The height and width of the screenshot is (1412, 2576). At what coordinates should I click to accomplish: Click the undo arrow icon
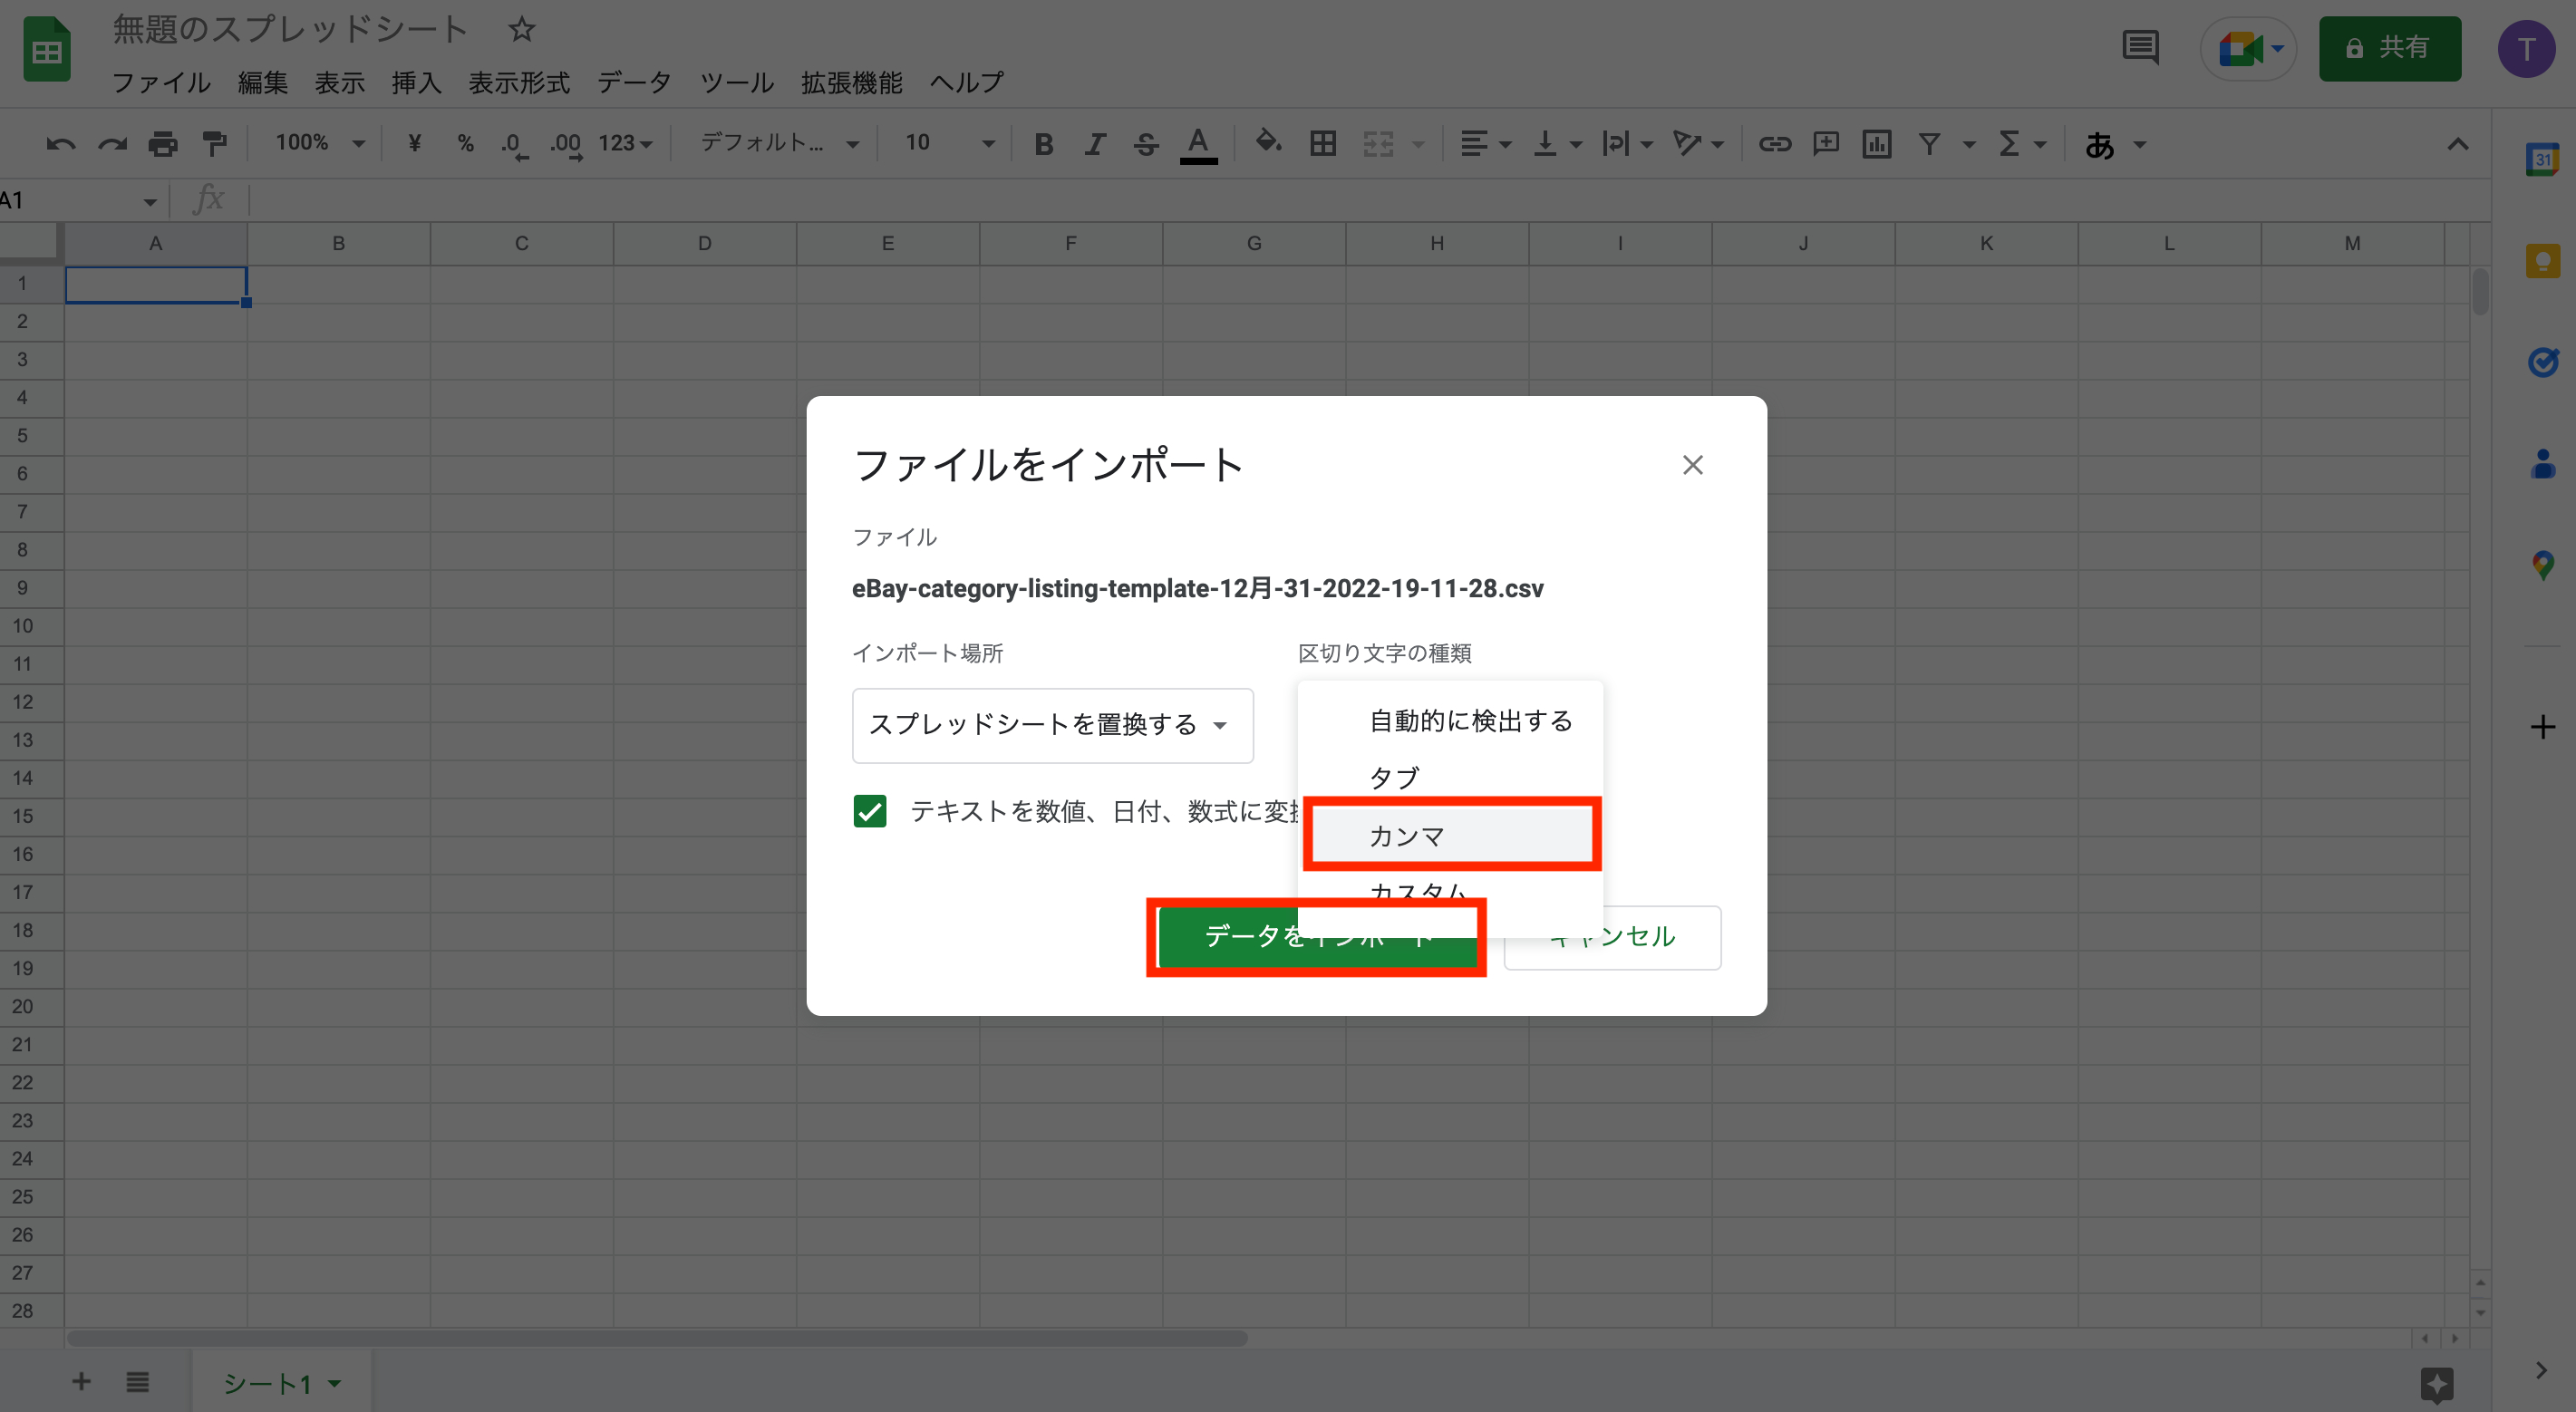pos(61,144)
